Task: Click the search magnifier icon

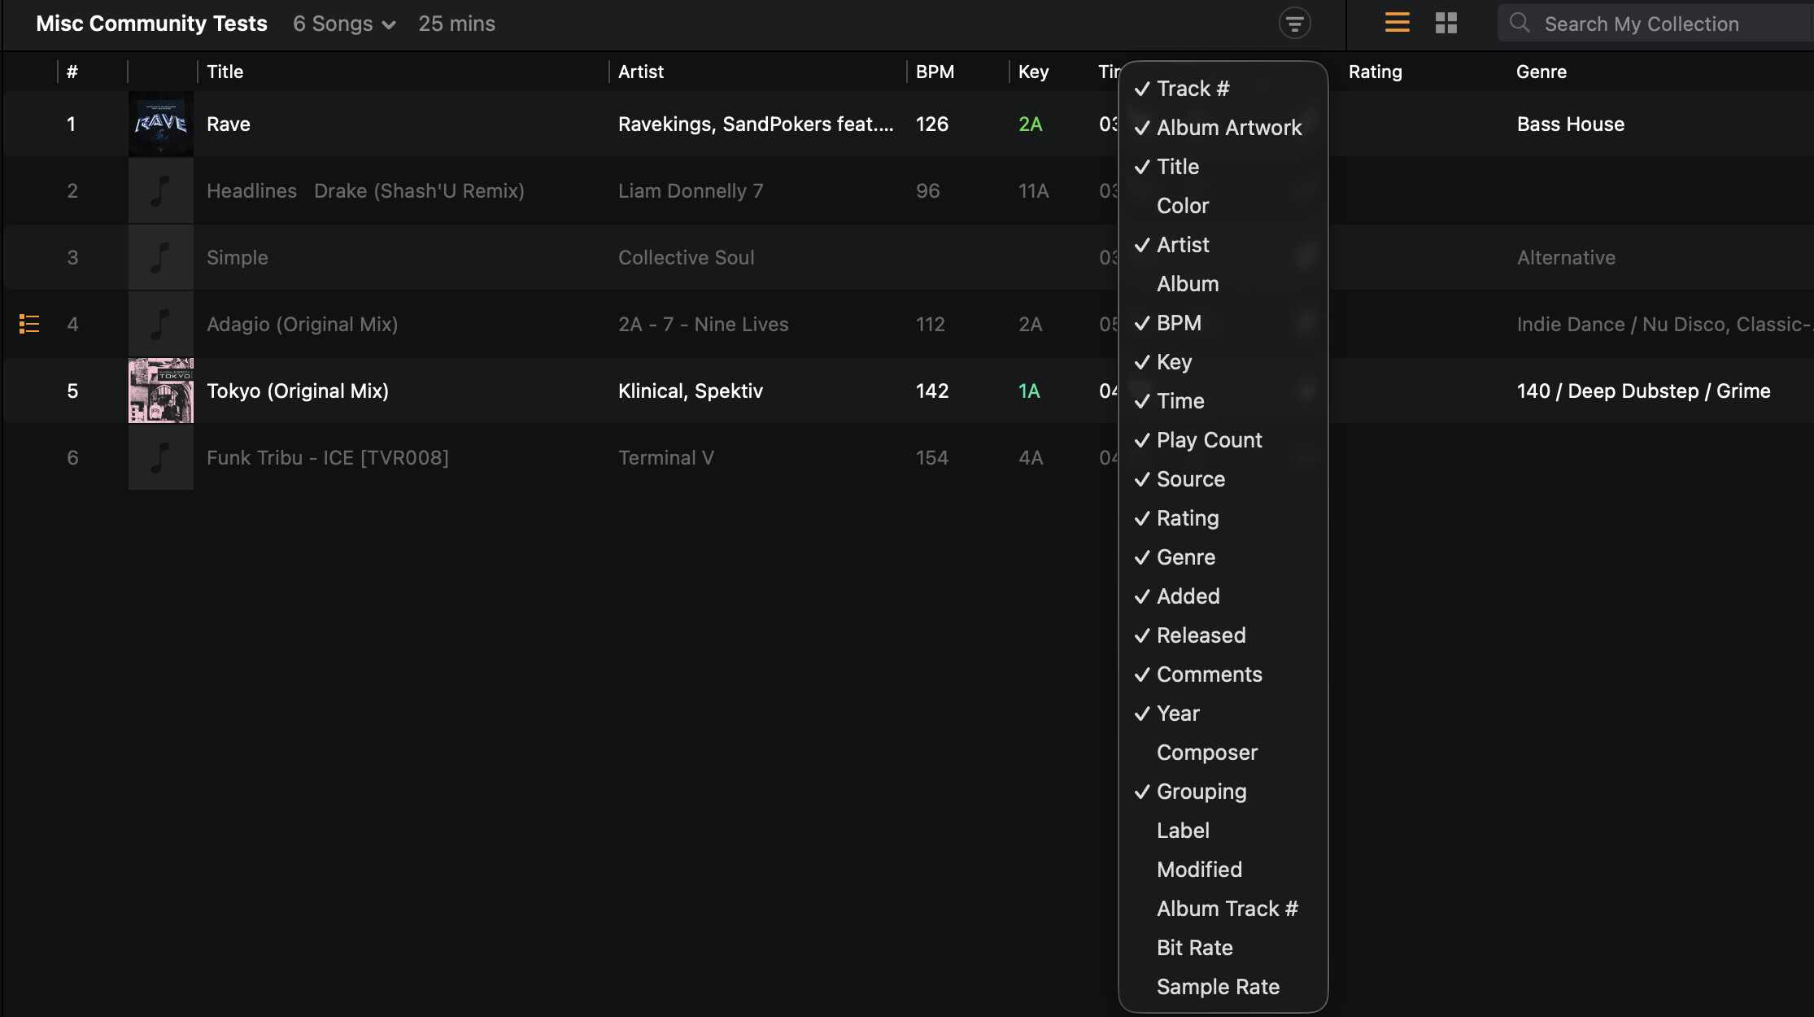Action: tap(1519, 23)
